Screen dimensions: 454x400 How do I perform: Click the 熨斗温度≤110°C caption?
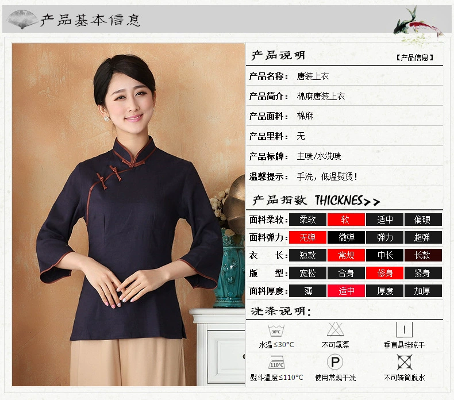pyautogui.click(x=276, y=378)
